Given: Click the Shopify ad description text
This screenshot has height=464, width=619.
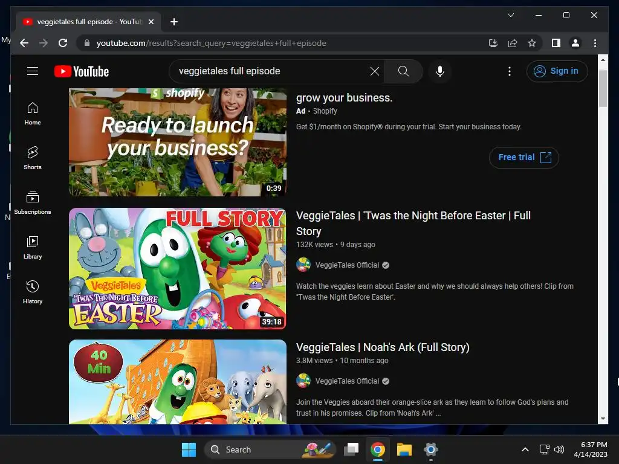Looking at the screenshot, I should (x=409, y=127).
